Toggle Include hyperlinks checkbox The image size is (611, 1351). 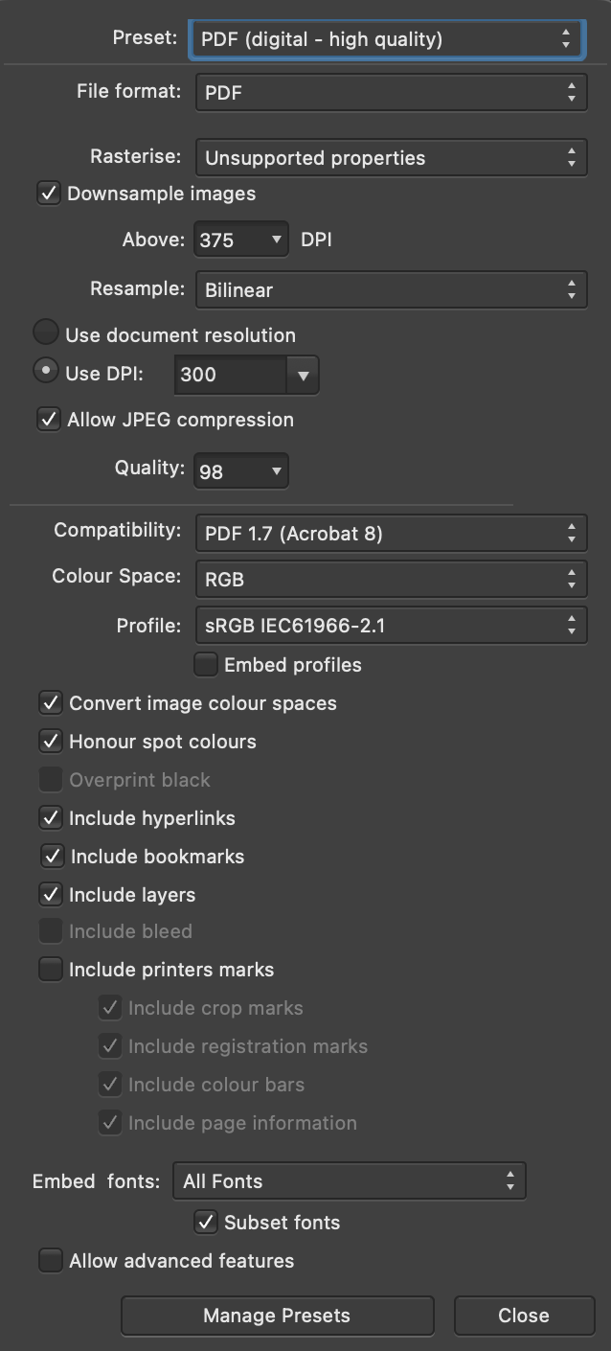tap(51, 818)
